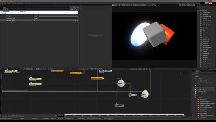Click icon beside Environment Map bin item
Image resolution: width=216 pixels, height=122 pixels.
click(x=201, y=16)
